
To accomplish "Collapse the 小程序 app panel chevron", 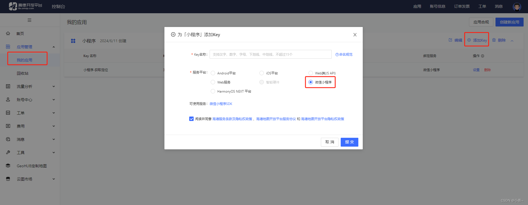I will click(512, 41).
